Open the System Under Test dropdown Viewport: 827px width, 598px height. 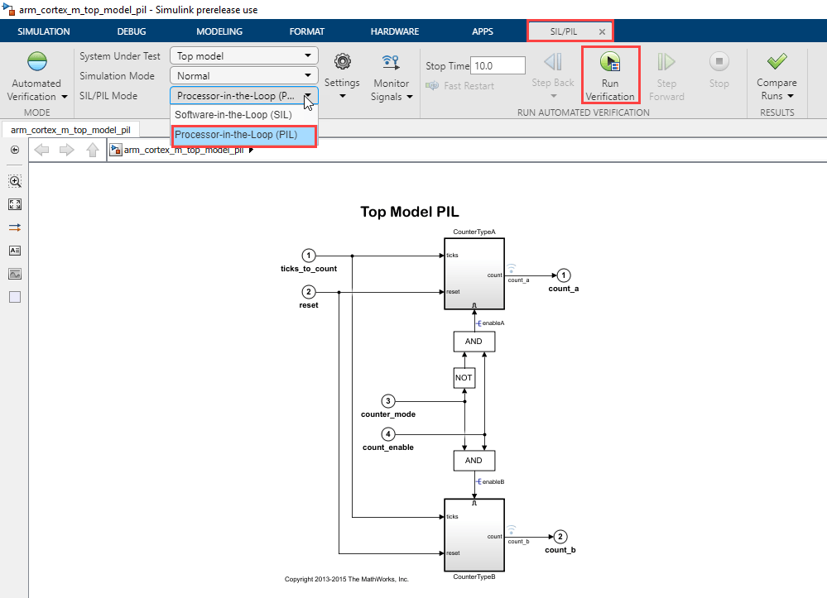[243, 56]
